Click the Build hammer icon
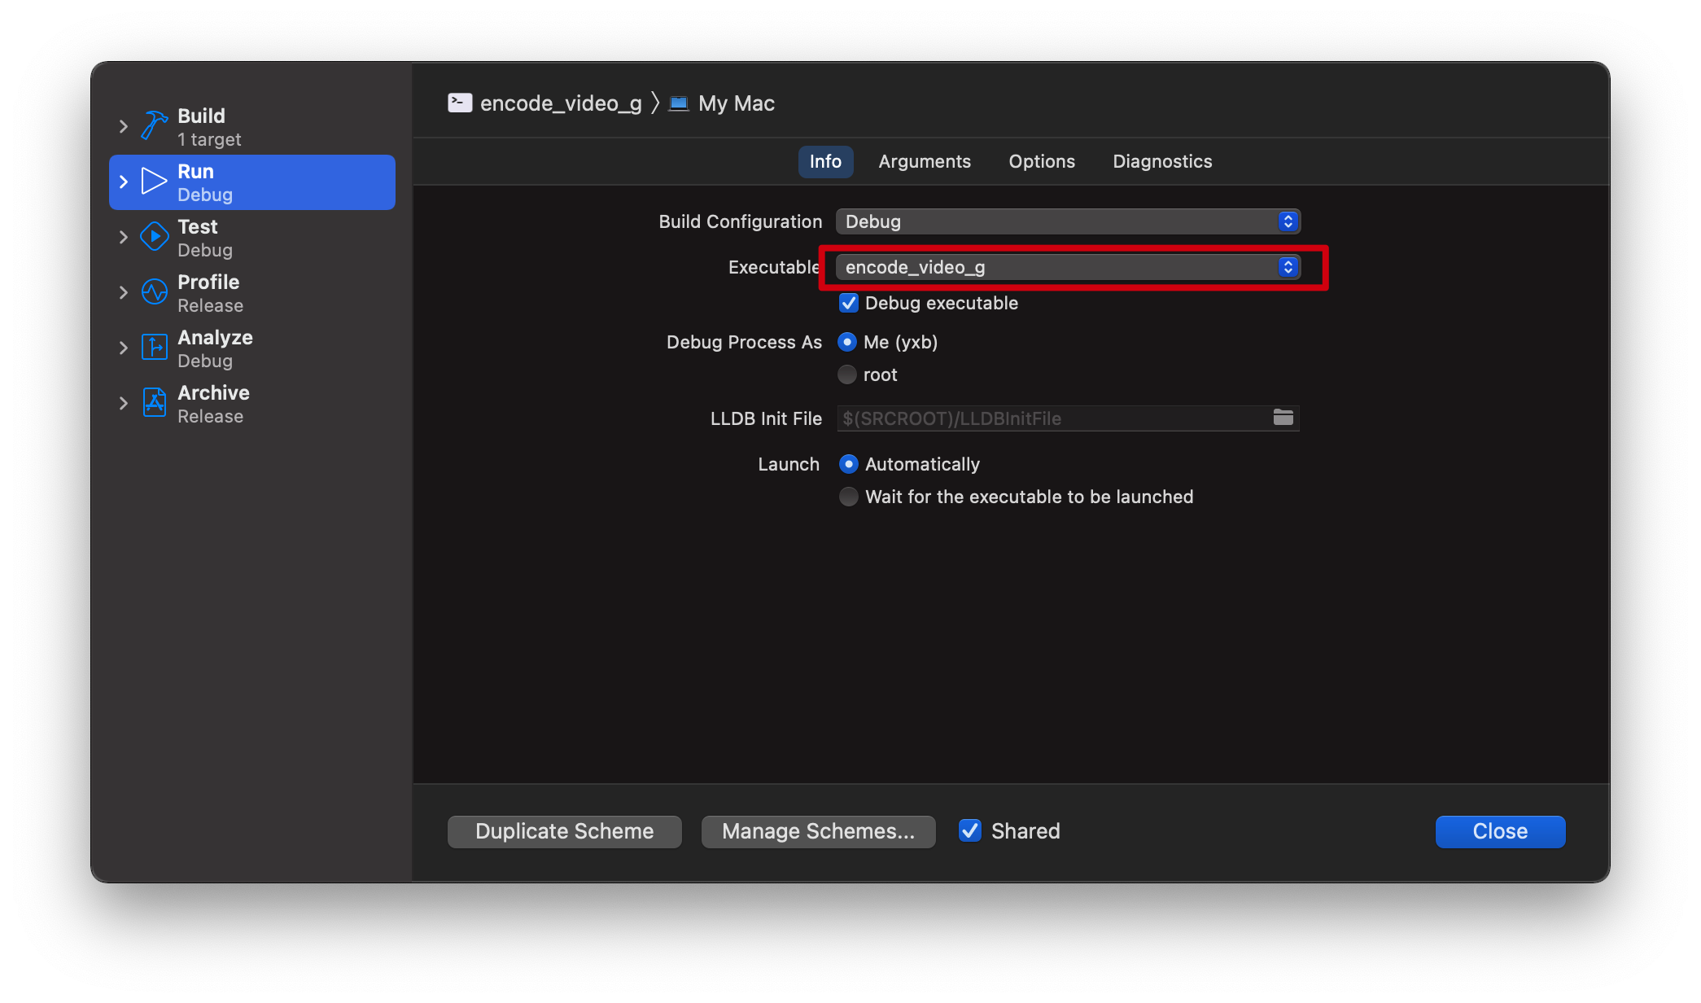The width and height of the screenshot is (1701, 1003). (155, 126)
